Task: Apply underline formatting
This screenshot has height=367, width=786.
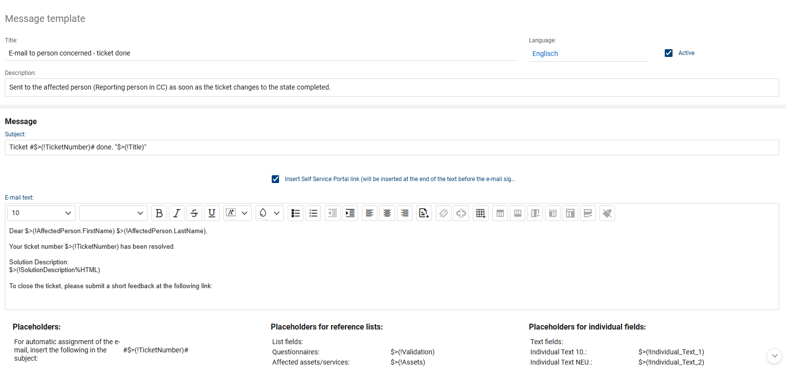Action: tap(212, 213)
